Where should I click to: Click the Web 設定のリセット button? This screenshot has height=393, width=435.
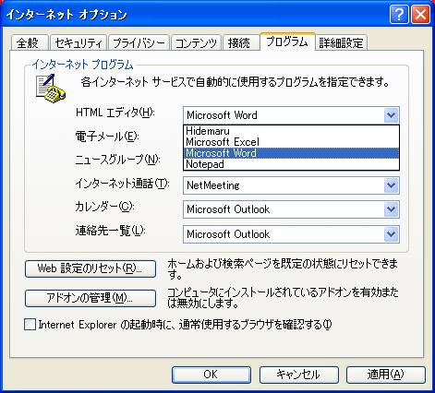coord(91,269)
